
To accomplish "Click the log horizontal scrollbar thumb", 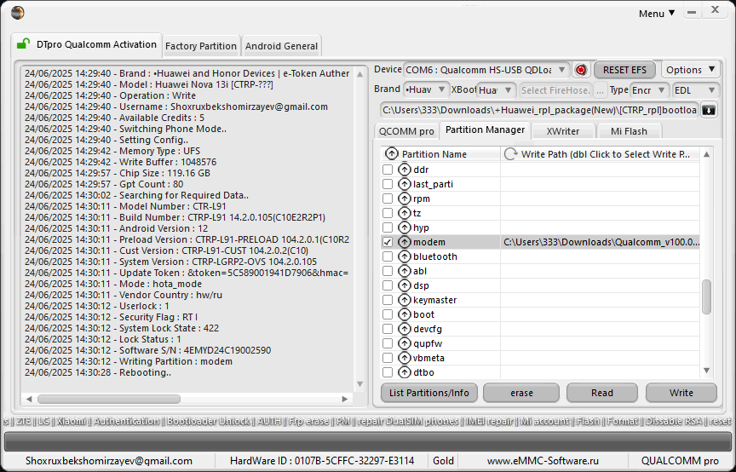I will (109, 400).
